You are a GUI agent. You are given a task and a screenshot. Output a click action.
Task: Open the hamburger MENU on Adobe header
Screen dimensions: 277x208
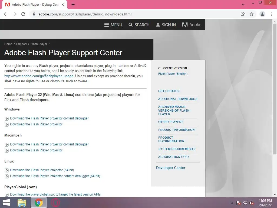(113, 25)
